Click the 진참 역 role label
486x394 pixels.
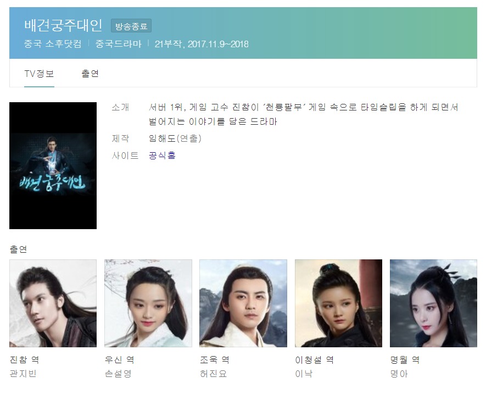25,359
